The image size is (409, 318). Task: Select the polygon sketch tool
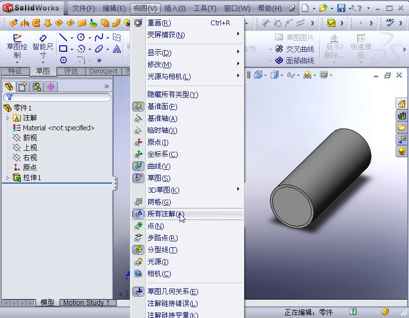[x=63, y=60]
